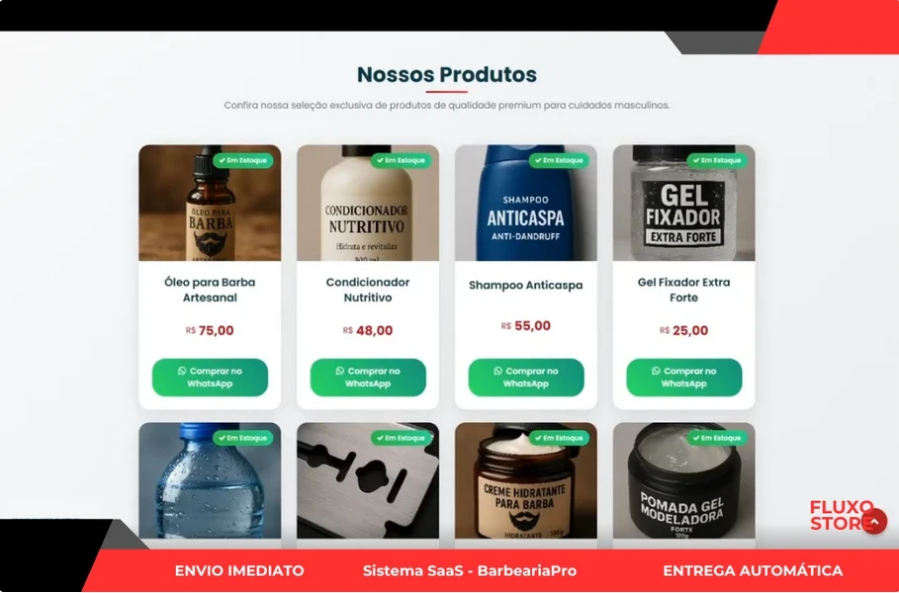Buy Gel Fixador Extra Forte via WhatsApp
The image size is (899, 593).
pyautogui.click(x=684, y=377)
